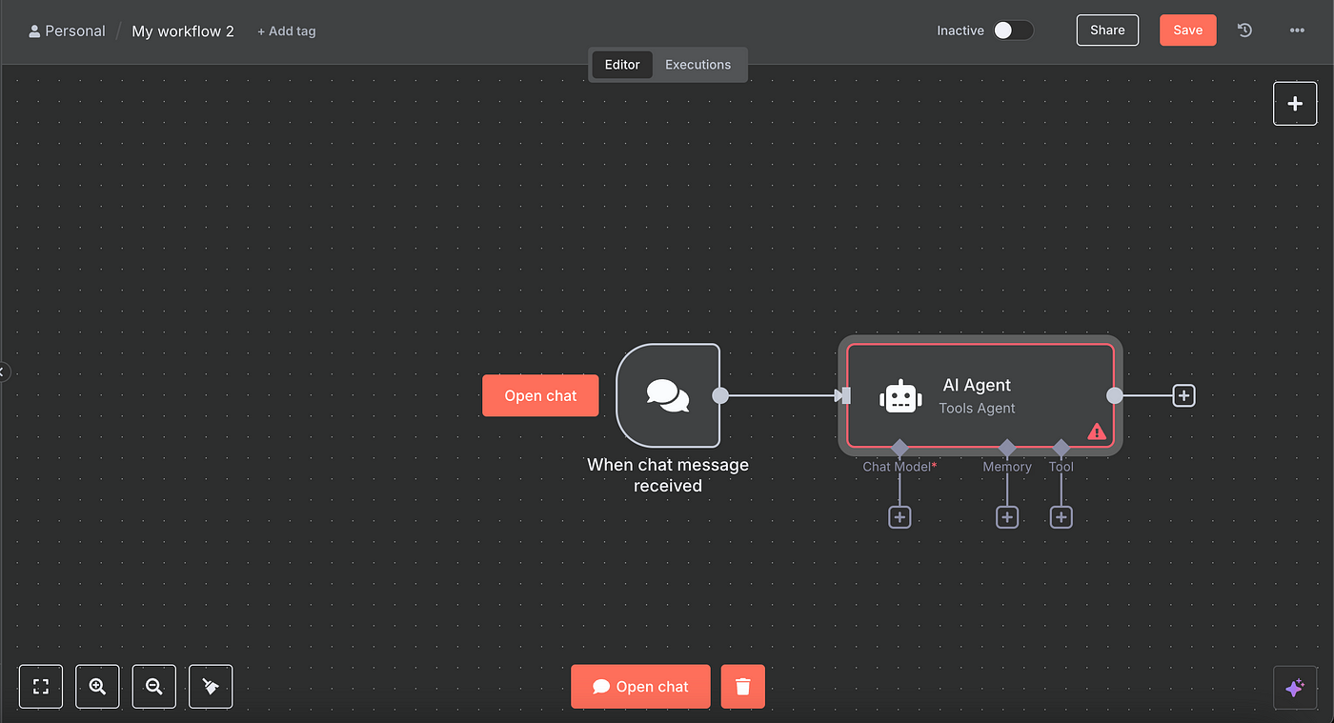Click the zoom to fit icon
1334x723 pixels.
click(x=41, y=686)
